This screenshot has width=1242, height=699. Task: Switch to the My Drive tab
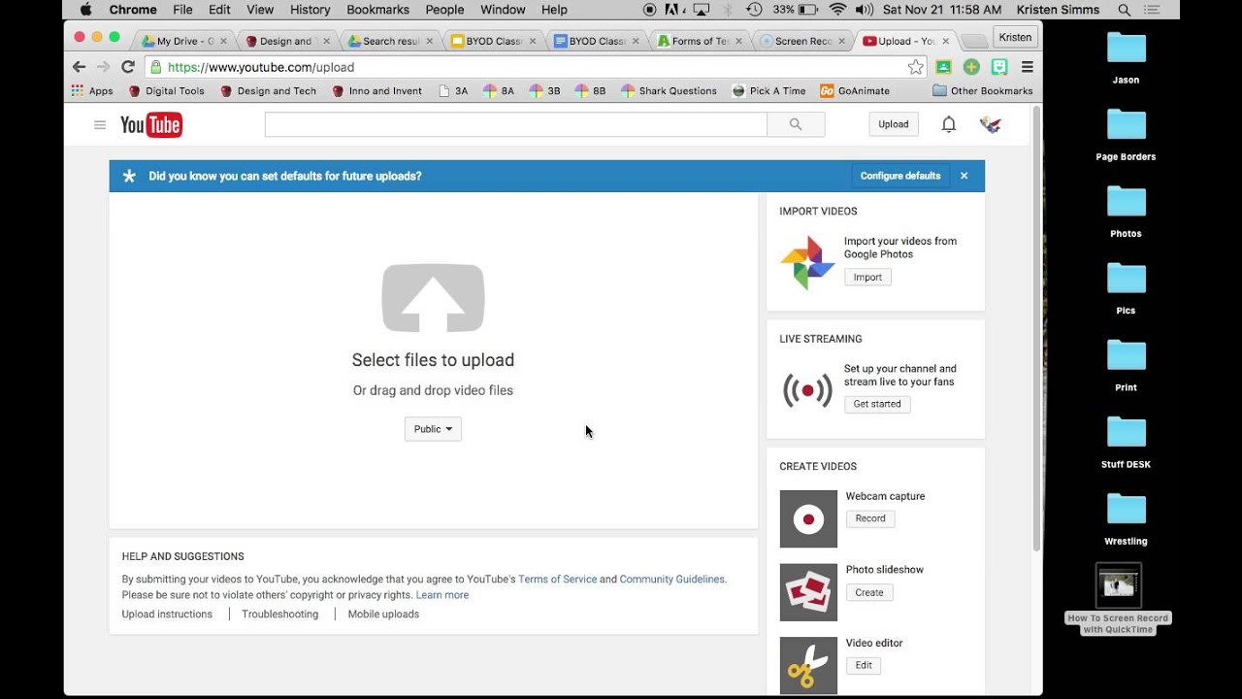183,41
